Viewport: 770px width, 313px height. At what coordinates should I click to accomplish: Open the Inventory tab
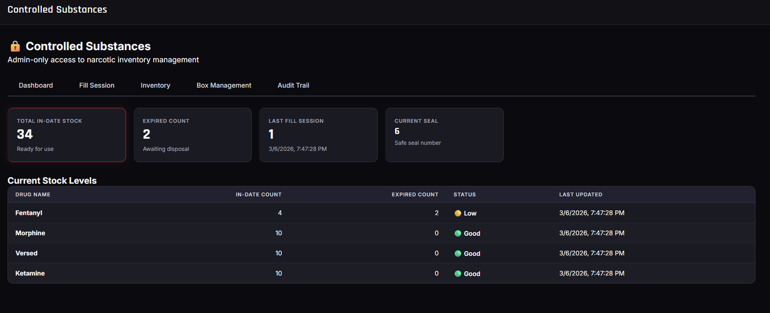click(x=155, y=85)
